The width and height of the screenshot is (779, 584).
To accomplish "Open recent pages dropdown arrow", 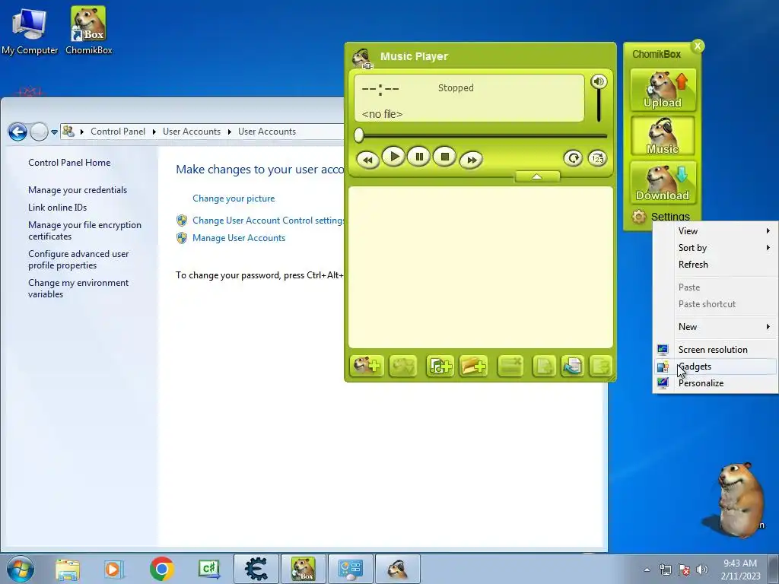I will tap(54, 132).
